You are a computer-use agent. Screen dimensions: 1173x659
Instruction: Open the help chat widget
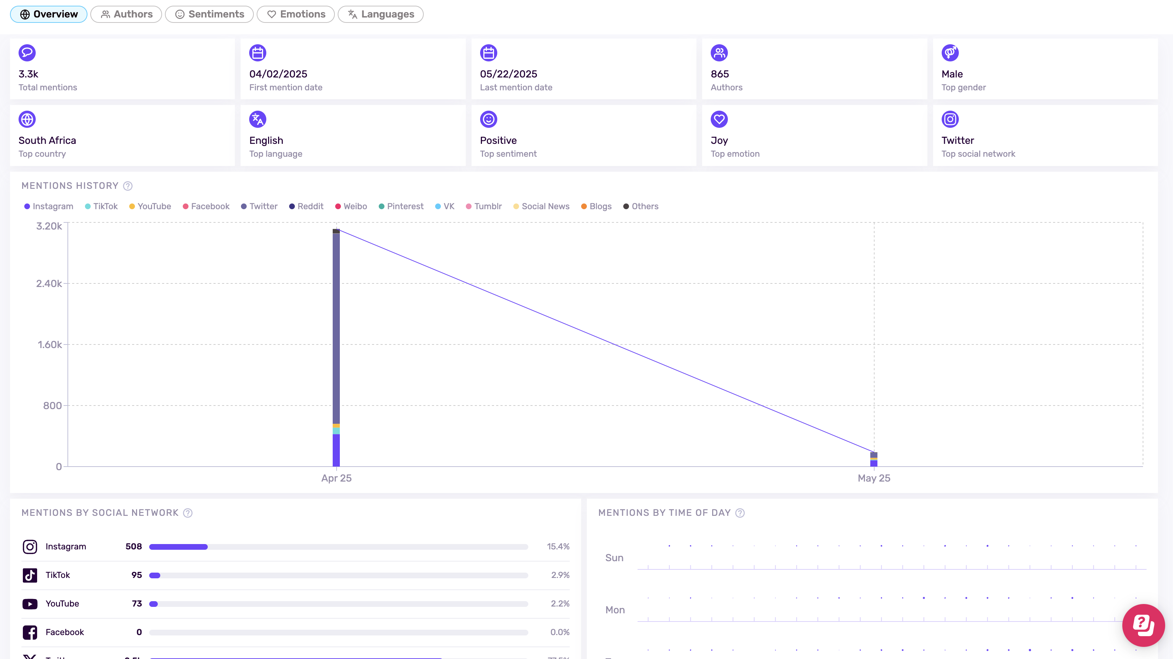pyautogui.click(x=1143, y=625)
